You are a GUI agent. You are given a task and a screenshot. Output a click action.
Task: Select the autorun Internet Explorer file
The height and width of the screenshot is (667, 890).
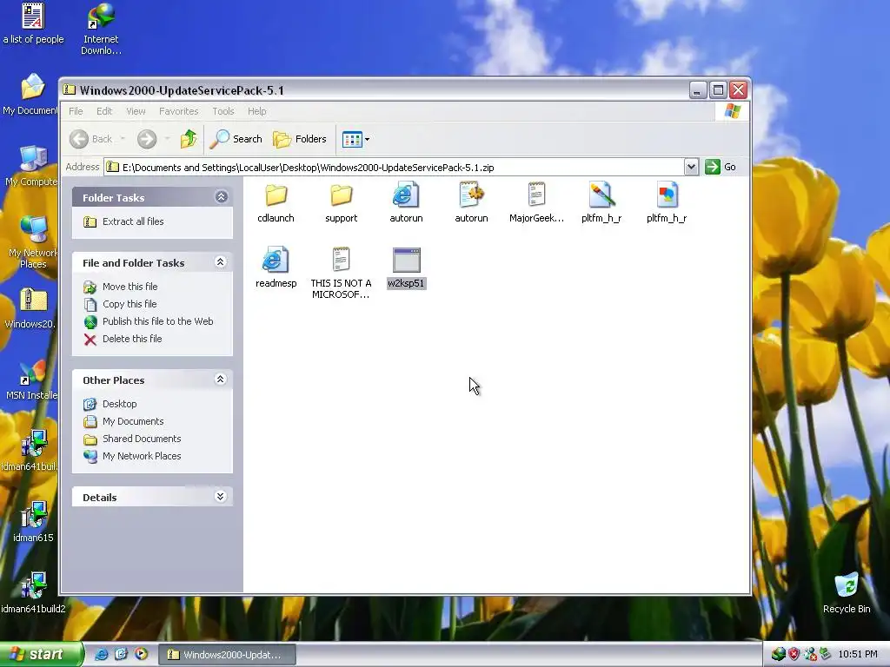point(406,203)
